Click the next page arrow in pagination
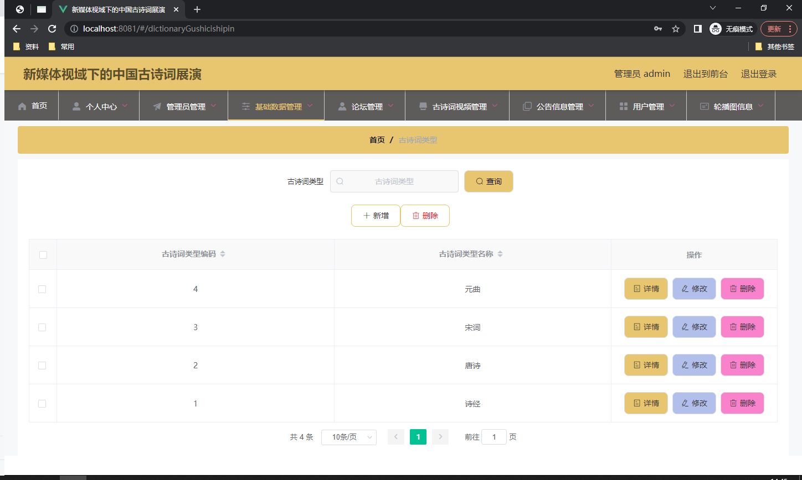Viewport: 802px width, 480px height. click(x=440, y=437)
